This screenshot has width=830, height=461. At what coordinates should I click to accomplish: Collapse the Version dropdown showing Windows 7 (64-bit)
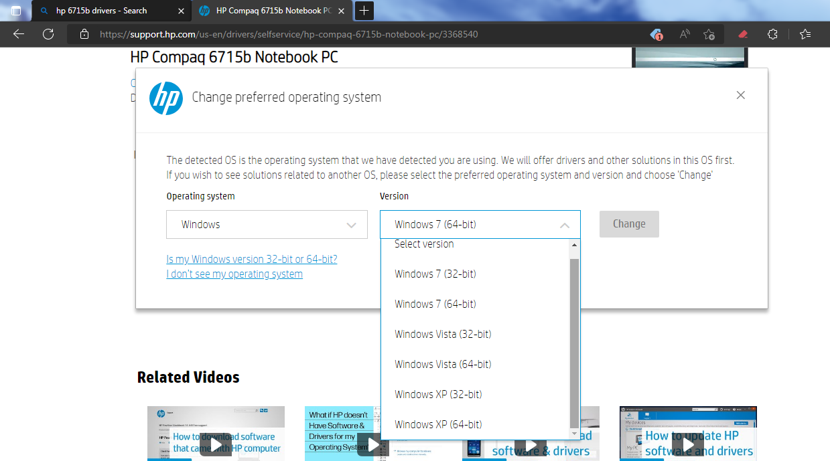click(x=480, y=225)
